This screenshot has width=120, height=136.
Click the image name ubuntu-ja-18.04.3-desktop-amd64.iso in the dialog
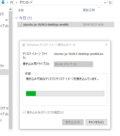pos(78,54)
